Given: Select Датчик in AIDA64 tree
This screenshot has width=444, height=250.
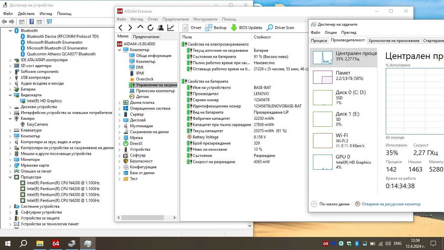Looking at the screenshot, I should pos(142,97).
